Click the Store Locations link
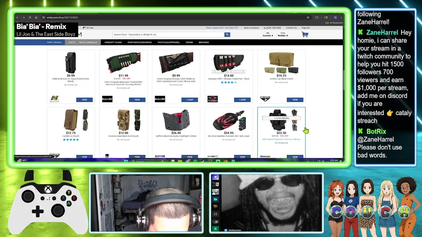 (251, 28)
